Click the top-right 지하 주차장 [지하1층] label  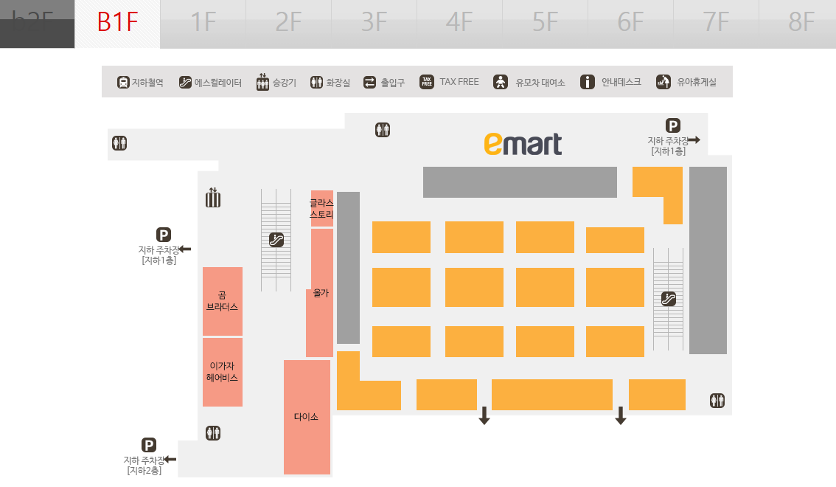point(668,145)
